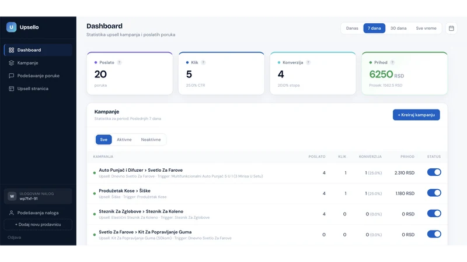Open campaign Auto Punjač i Difuzer > Svetlo Za Farove
The image size is (467, 262).
pyautogui.click(x=141, y=170)
